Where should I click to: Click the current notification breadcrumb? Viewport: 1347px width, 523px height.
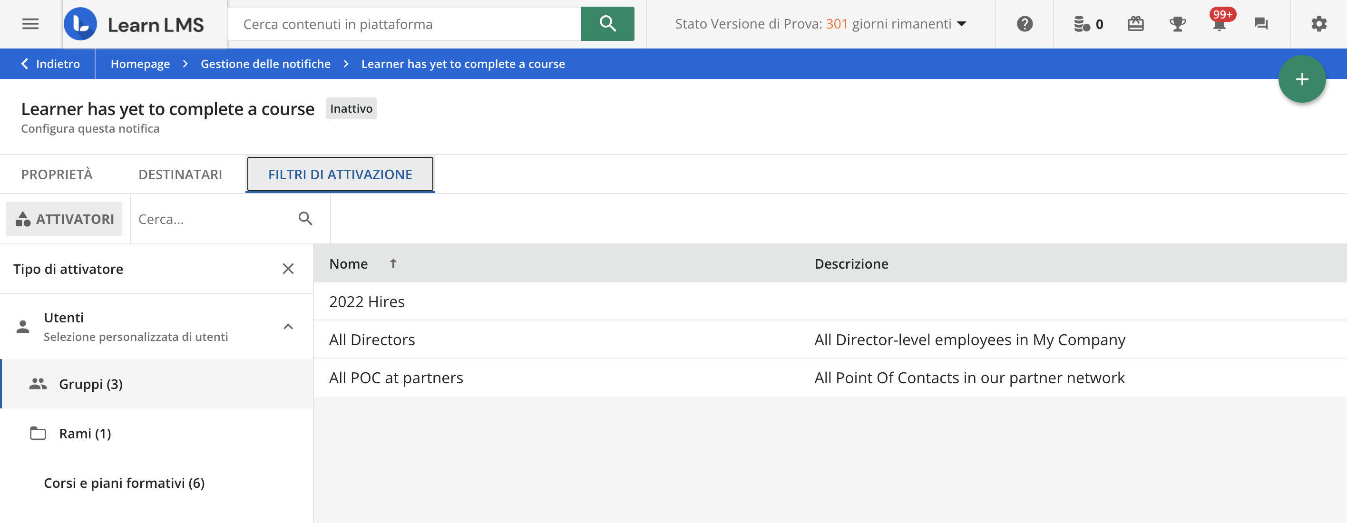pos(463,64)
